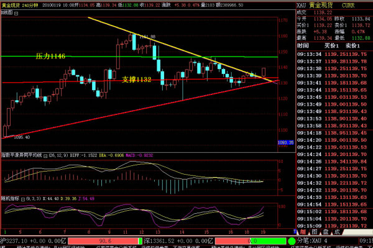373x248 pixels.
Task: Select the 深 Shenzhen index status readout
Action: click(x=178, y=241)
